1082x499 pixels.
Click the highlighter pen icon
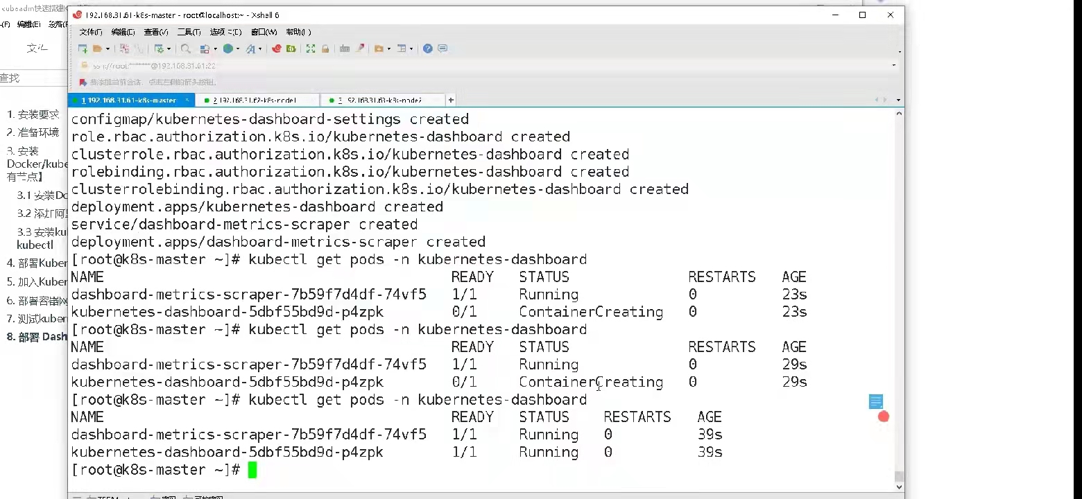pyautogui.click(x=359, y=49)
